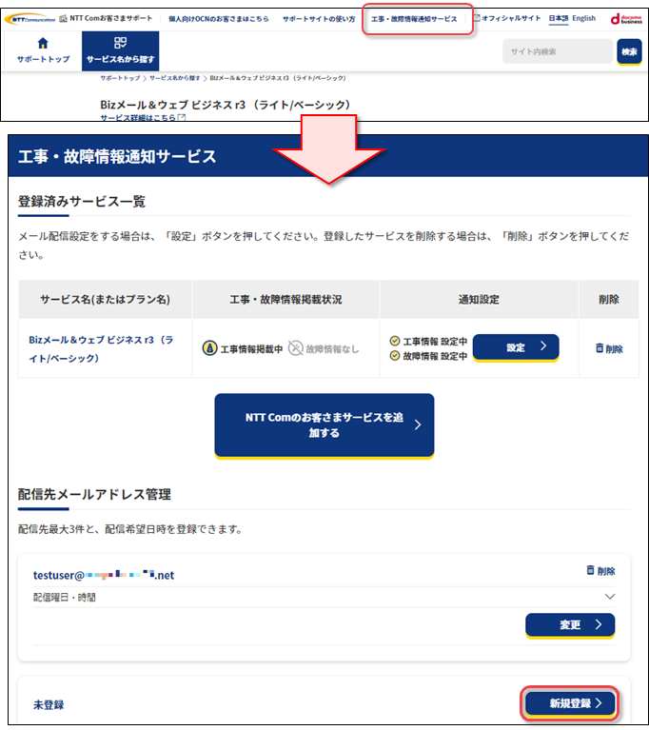Open the docomo business logo link

tap(626, 19)
